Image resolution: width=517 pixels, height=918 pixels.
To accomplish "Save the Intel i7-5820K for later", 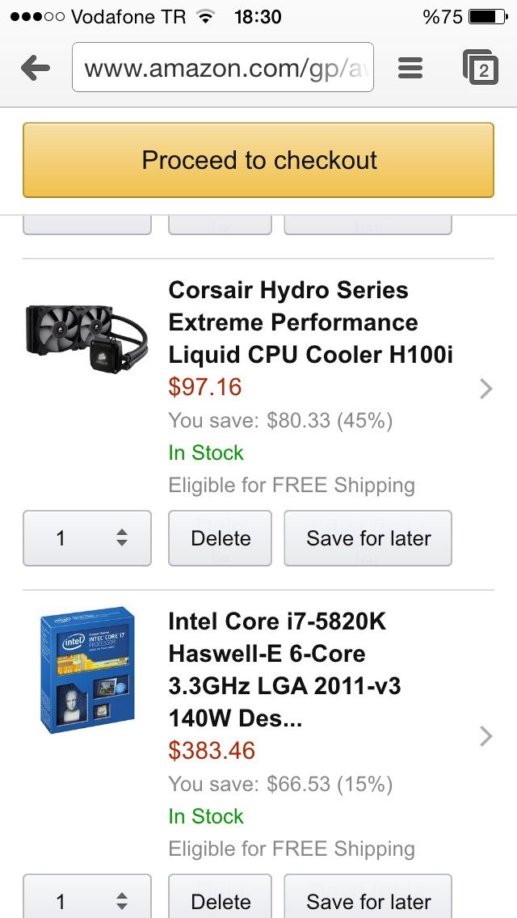I will [x=368, y=896].
